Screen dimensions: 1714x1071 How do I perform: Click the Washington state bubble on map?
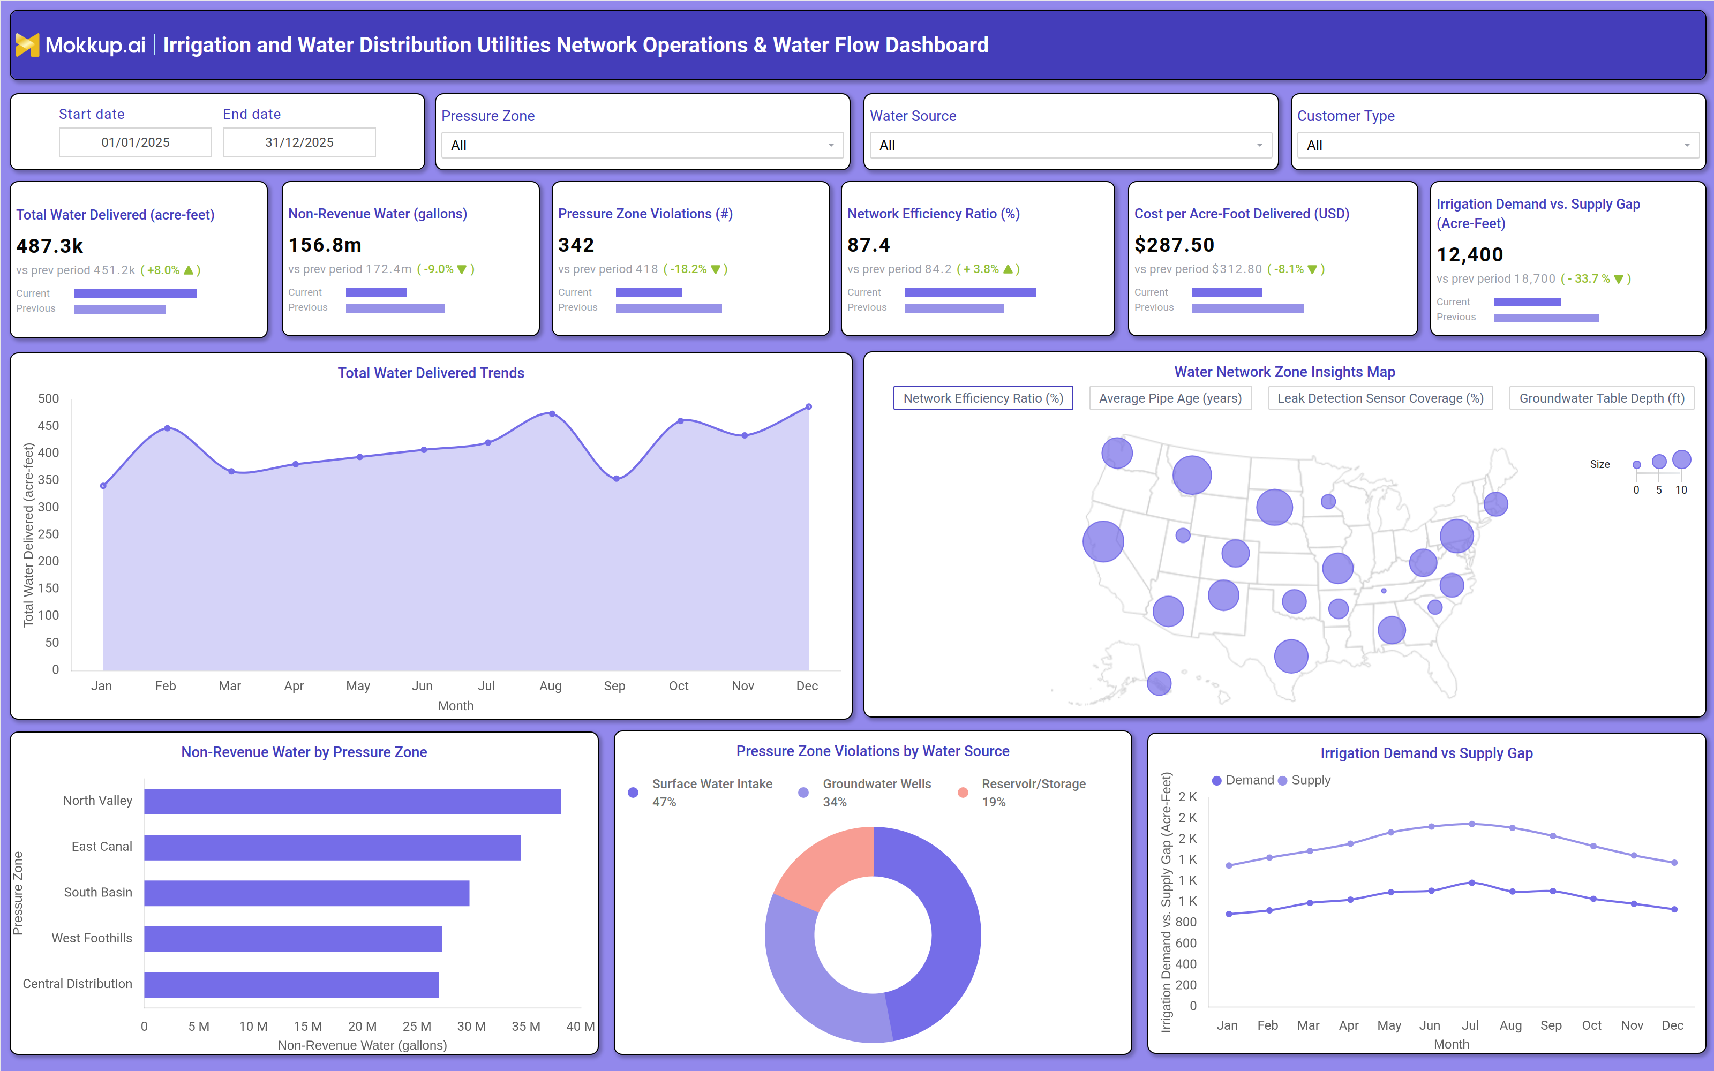[x=1117, y=452]
